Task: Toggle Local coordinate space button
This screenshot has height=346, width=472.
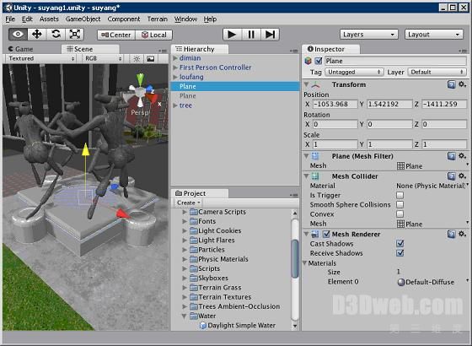Action: (x=153, y=35)
